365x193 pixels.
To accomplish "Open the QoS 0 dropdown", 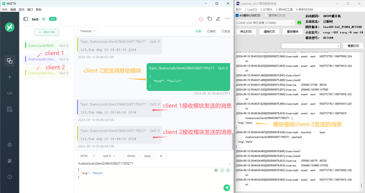I will pos(109,156).
